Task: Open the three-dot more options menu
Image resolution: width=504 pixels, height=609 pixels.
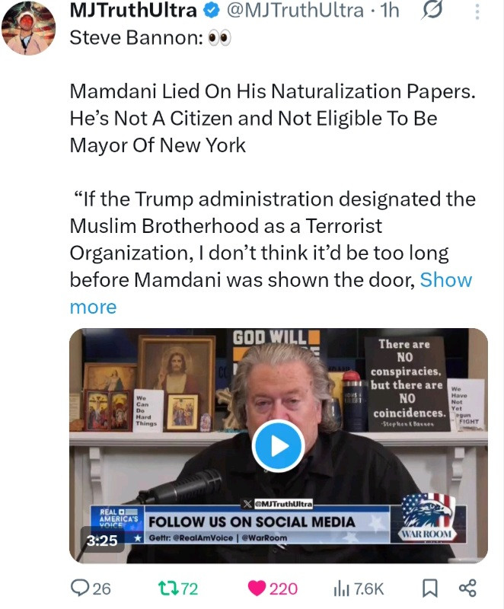Action: [x=477, y=12]
